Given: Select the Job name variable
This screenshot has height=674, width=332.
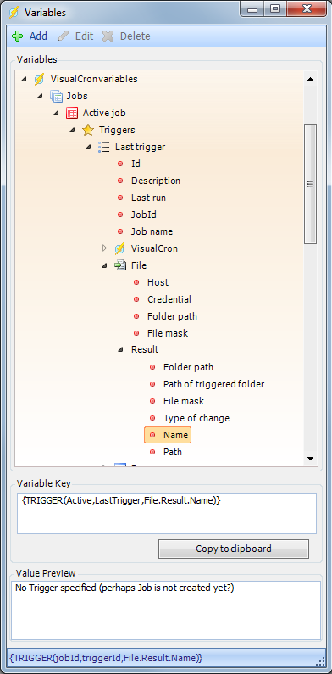Looking at the screenshot, I should (152, 231).
